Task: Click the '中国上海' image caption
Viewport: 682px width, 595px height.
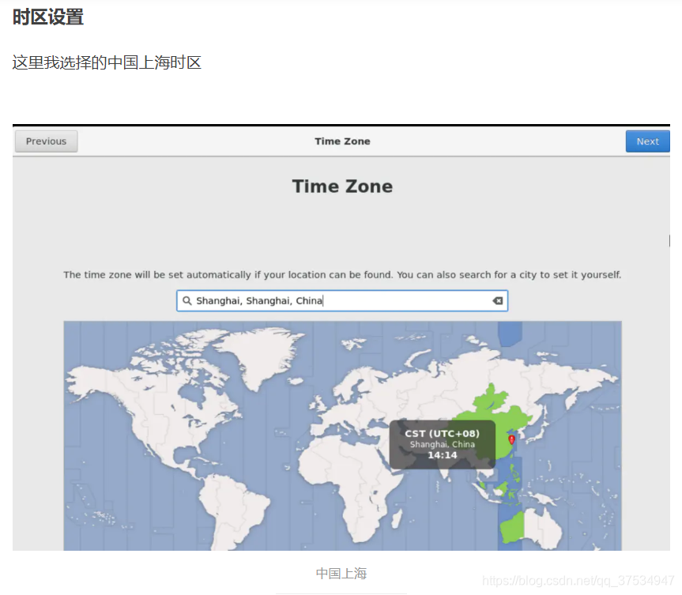Action: point(341,573)
